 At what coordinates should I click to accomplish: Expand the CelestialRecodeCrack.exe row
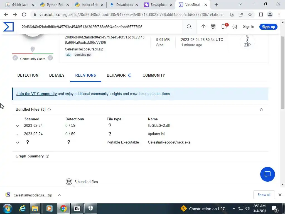coord(18,142)
